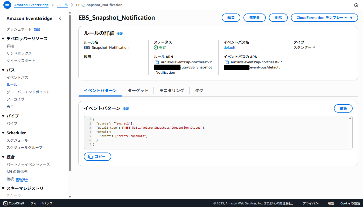Open the モニタリング tab

click(x=172, y=91)
